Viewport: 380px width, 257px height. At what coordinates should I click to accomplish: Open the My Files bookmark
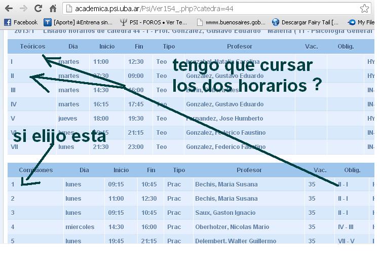click(362, 22)
